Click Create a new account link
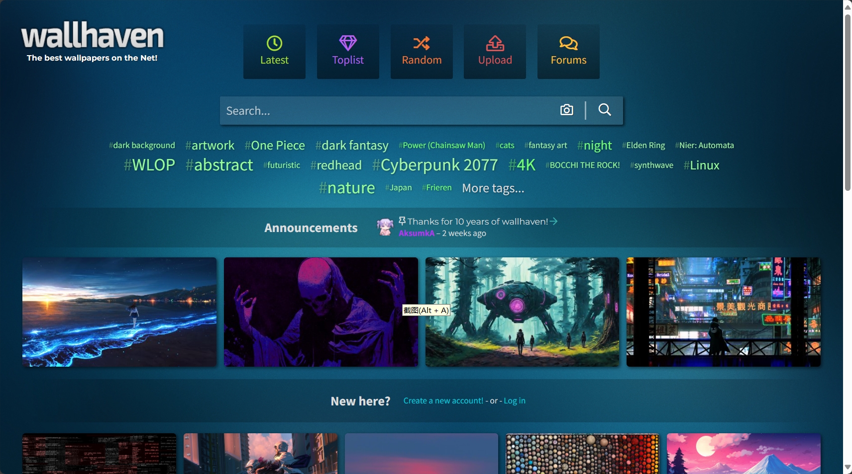 click(443, 401)
